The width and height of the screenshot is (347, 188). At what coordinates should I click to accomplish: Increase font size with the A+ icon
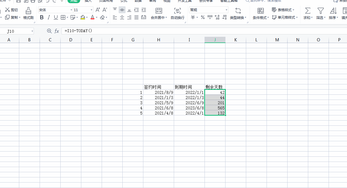coord(98,10)
